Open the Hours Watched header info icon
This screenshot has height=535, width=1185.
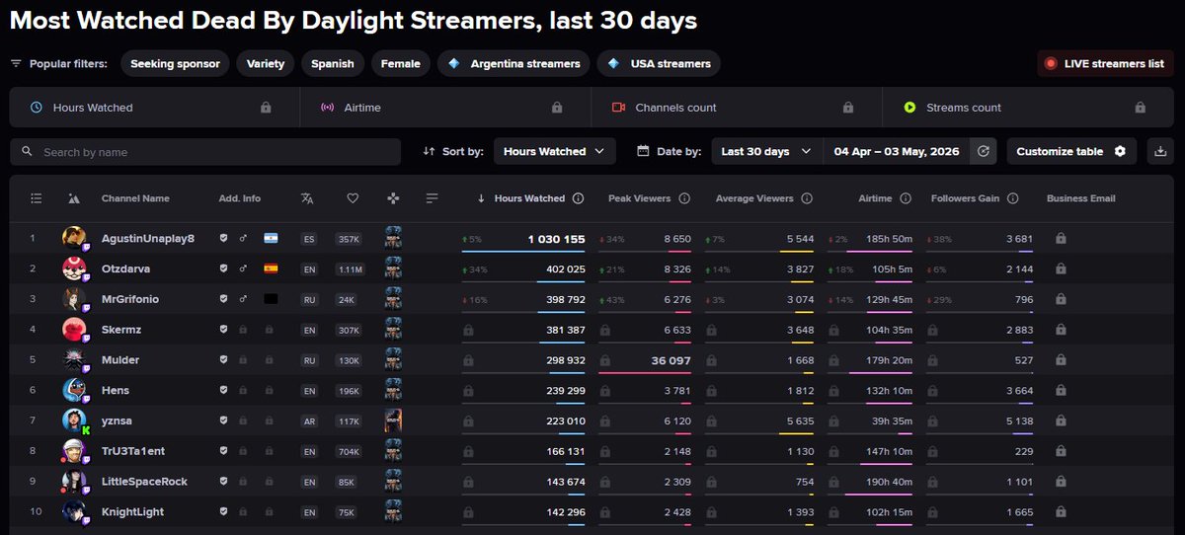tap(579, 198)
